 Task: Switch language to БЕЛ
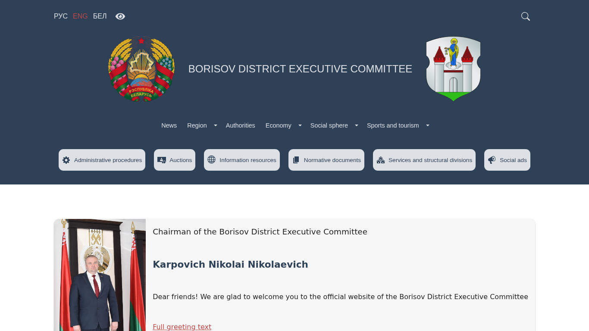[x=100, y=16]
